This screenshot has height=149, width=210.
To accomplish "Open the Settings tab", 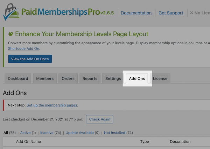I will point(113,79).
